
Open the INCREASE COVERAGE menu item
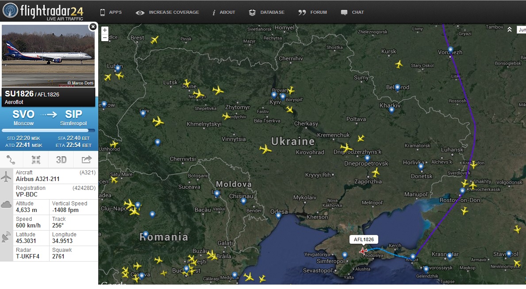[x=167, y=12]
